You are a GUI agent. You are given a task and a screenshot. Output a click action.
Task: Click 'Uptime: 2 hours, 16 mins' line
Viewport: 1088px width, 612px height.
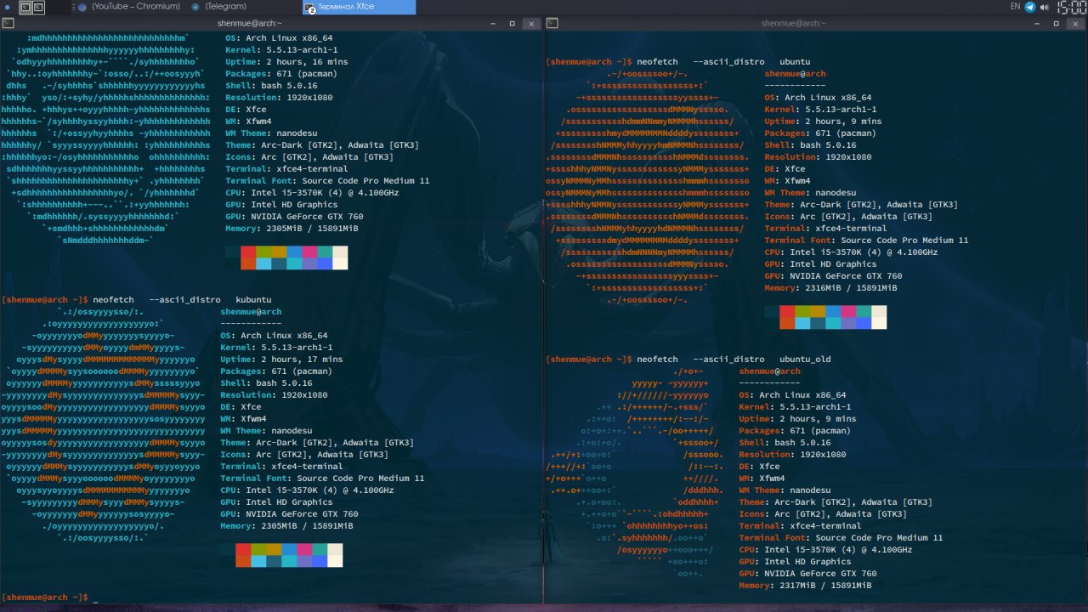tap(286, 62)
